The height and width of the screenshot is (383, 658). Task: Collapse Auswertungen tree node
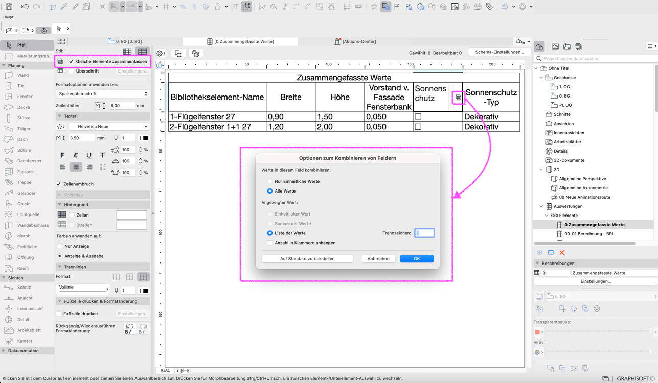541,206
